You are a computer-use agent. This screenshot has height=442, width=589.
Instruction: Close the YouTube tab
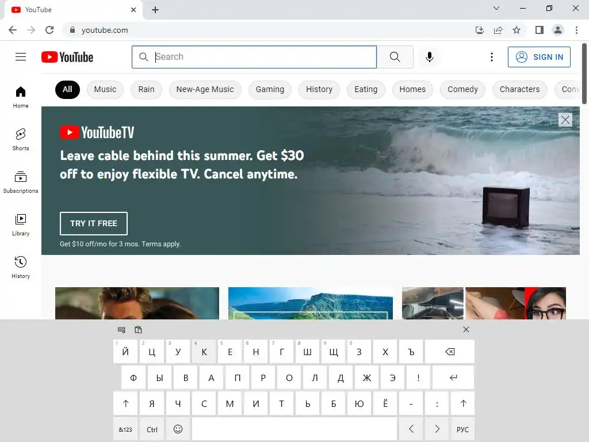(x=133, y=10)
